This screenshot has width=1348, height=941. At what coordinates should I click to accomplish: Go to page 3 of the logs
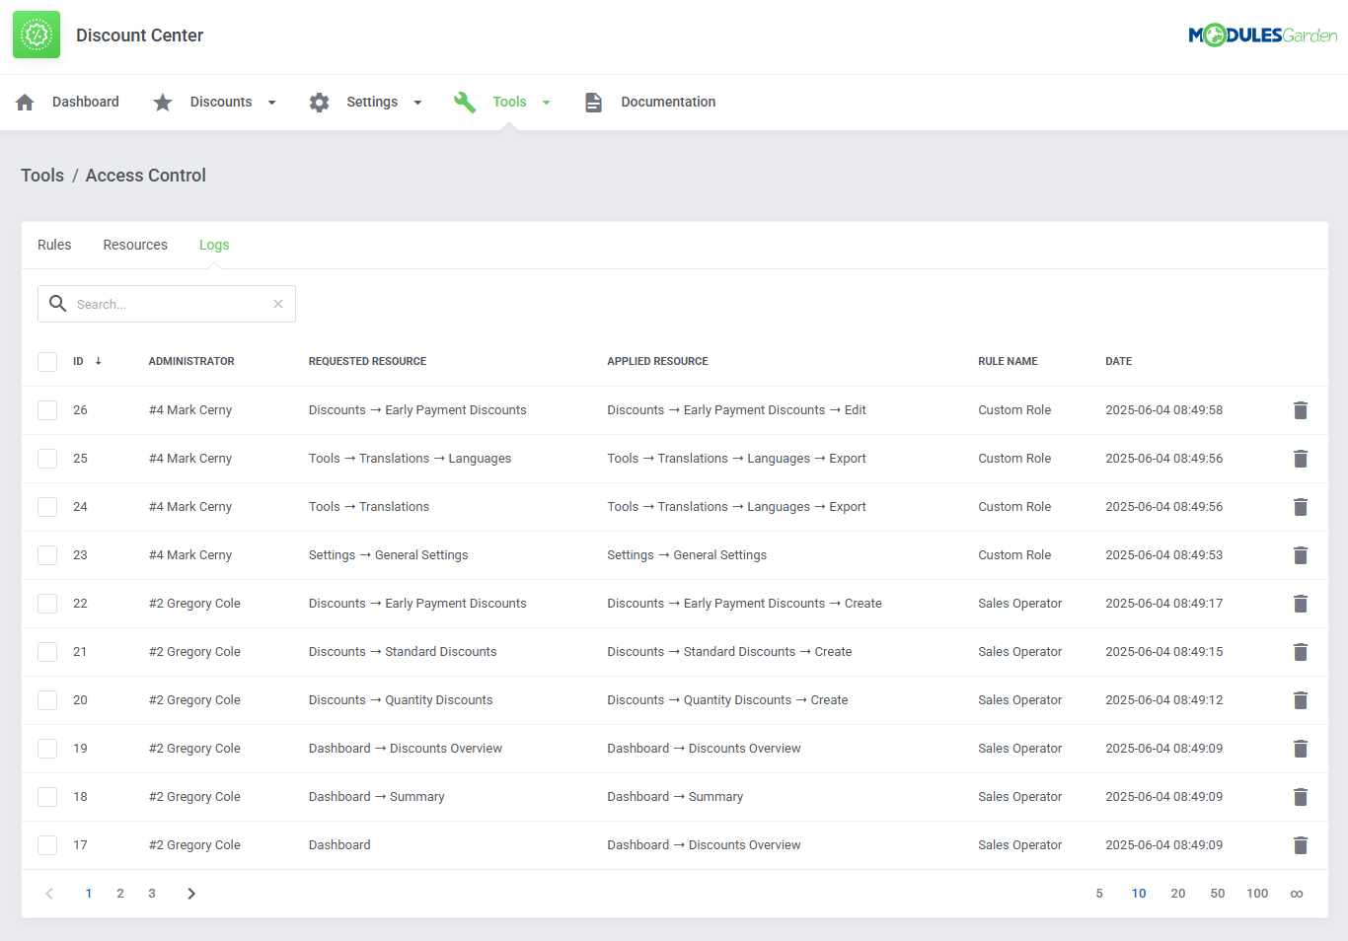[x=151, y=893]
